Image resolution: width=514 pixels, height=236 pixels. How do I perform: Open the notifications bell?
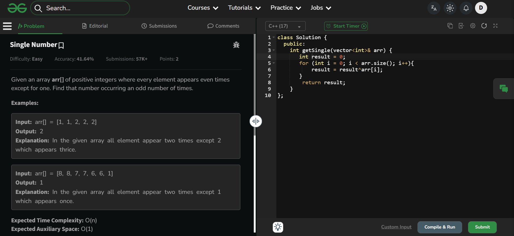[466, 8]
